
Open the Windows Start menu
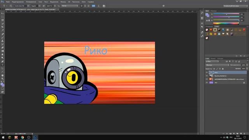click(x=3, y=137)
